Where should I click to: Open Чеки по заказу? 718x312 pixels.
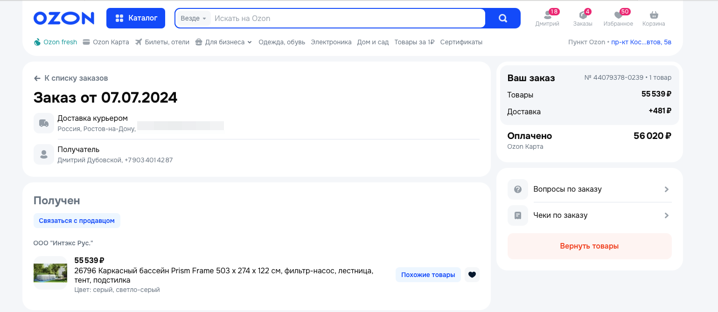click(590, 215)
